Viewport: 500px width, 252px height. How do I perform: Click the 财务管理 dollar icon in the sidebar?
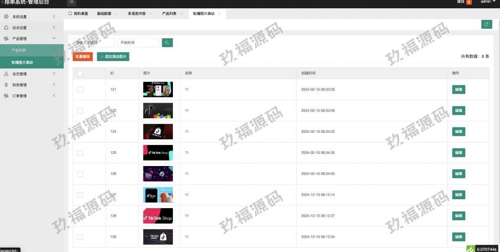point(6,85)
